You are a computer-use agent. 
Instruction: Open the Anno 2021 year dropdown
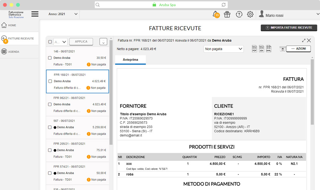coord(63,14)
